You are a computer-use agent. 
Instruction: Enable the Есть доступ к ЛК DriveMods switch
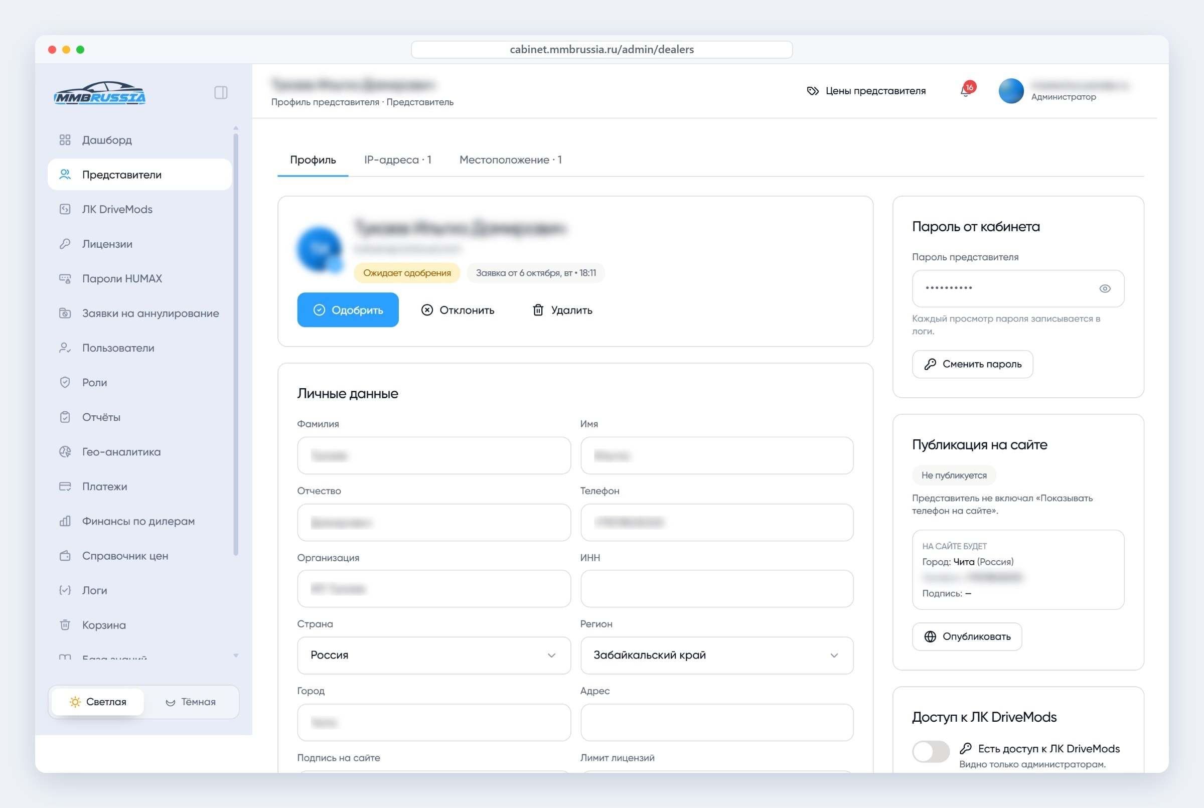tap(930, 751)
